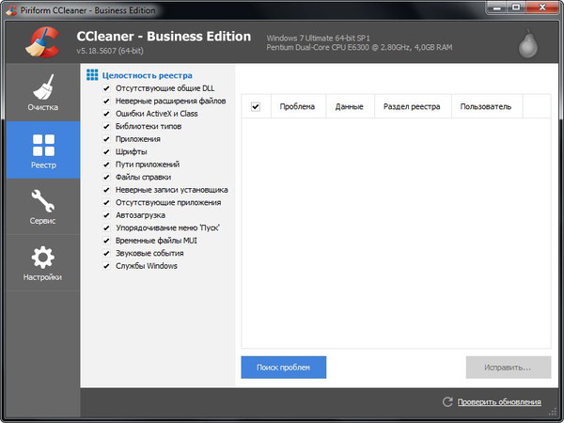Click the Исправить... button

[508, 367]
